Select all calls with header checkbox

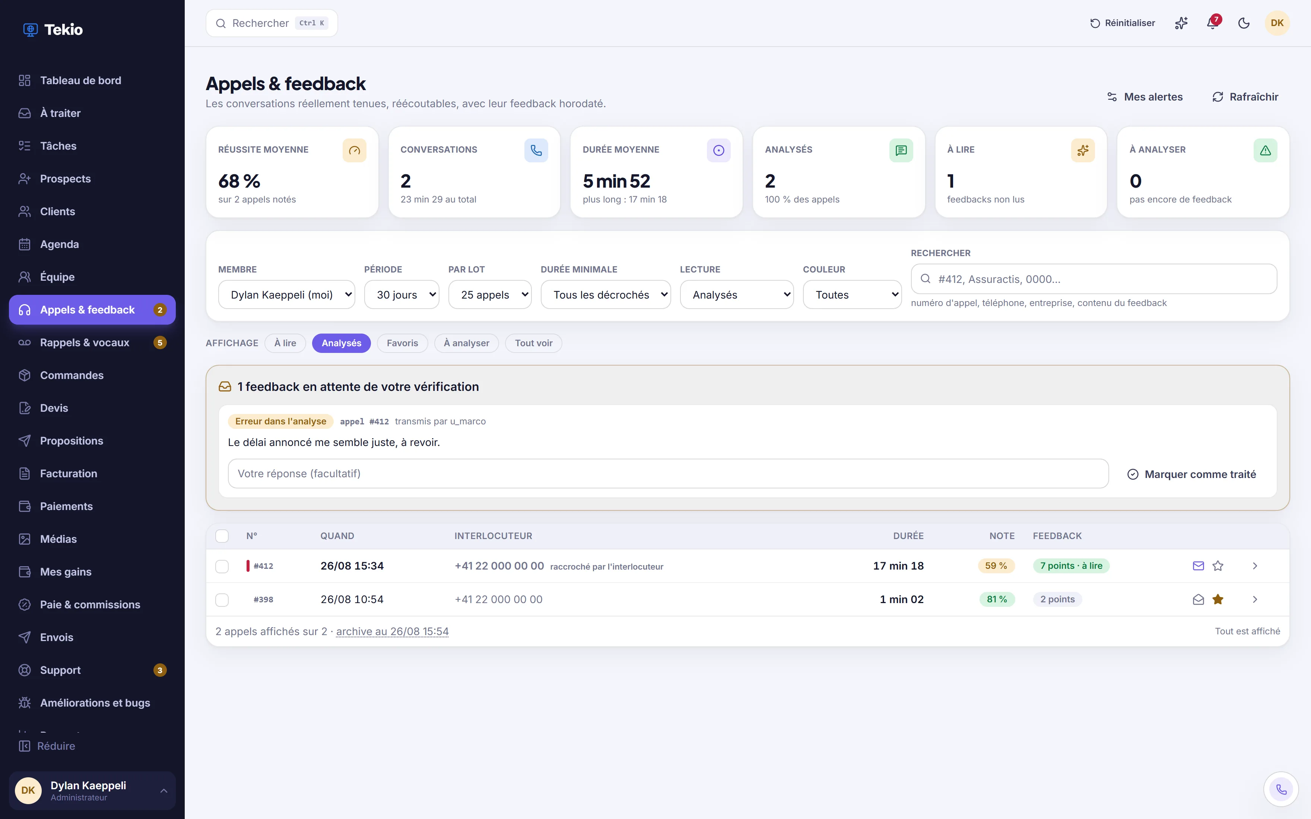(x=222, y=536)
